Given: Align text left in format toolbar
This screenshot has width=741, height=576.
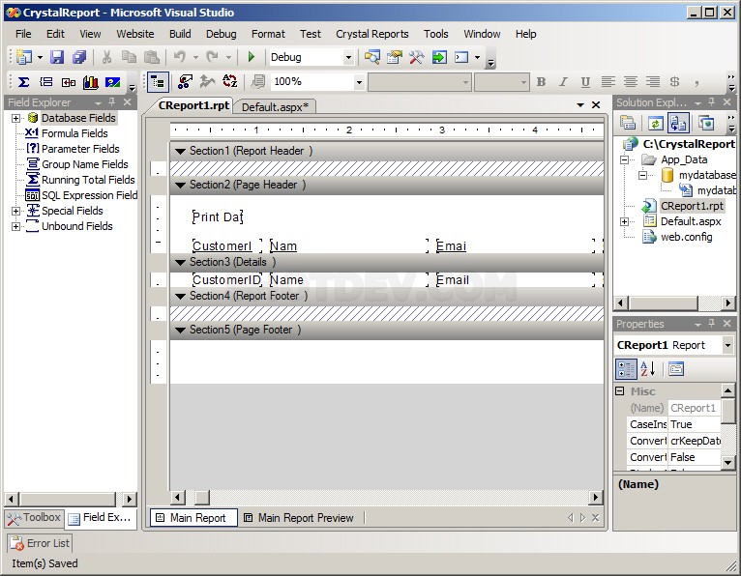Looking at the screenshot, I should [608, 82].
